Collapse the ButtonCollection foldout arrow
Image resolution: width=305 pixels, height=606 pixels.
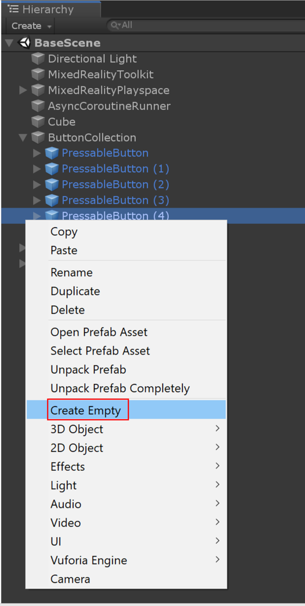pyautogui.click(x=23, y=137)
